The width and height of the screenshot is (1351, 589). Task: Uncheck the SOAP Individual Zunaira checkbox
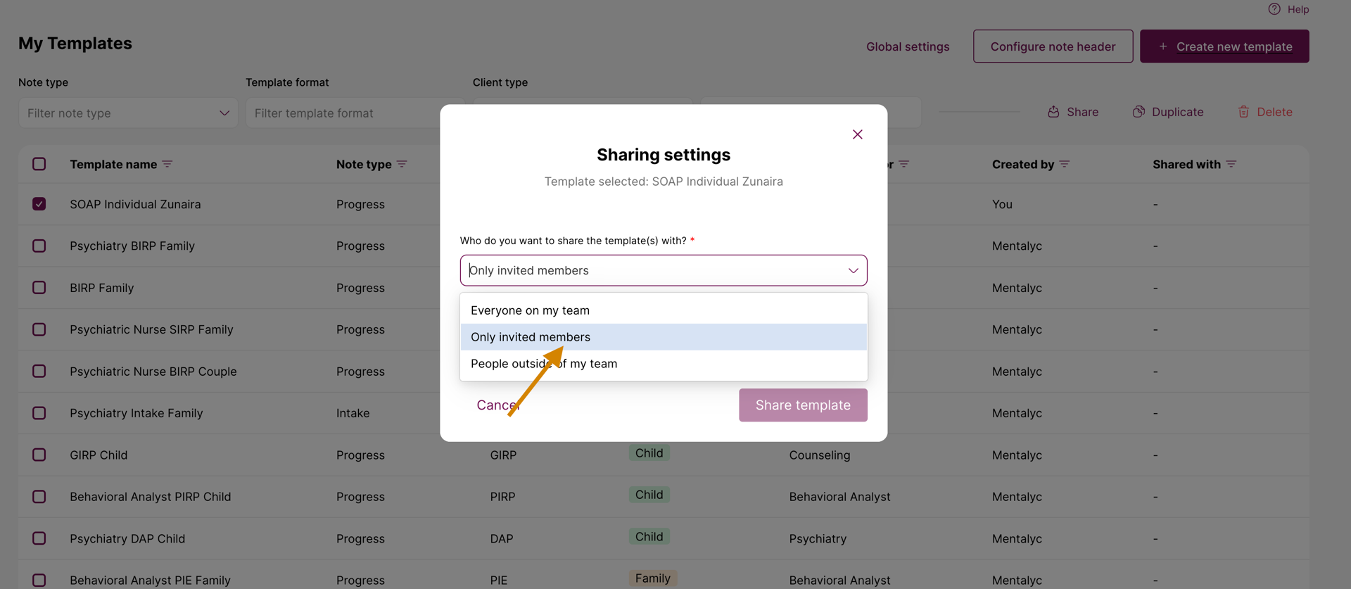[x=39, y=204]
